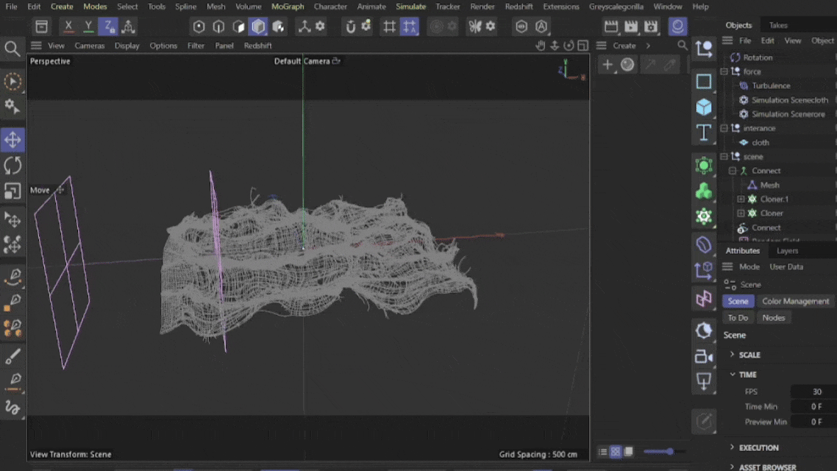Screen dimensions: 837x471
Task: Toggle the Y axis lock
Action: (x=88, y=26)
